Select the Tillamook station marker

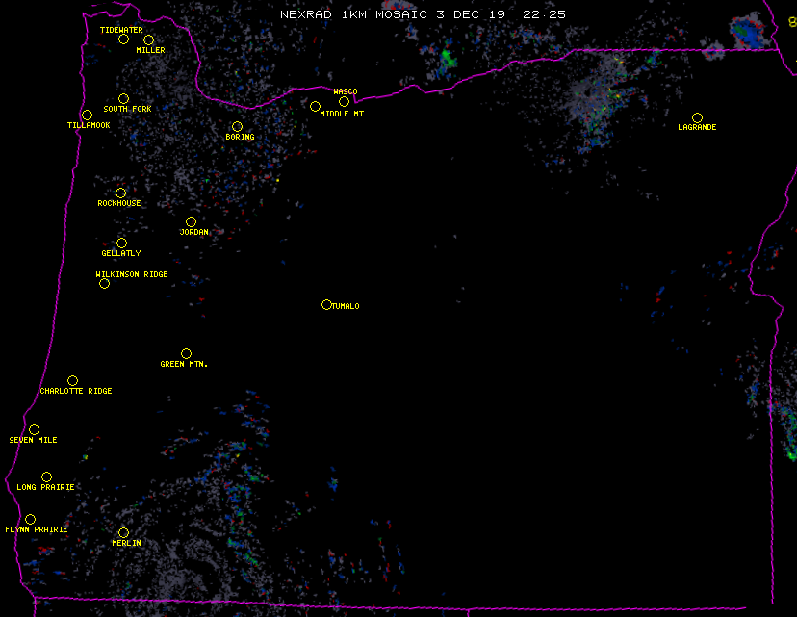pos(87,116)
